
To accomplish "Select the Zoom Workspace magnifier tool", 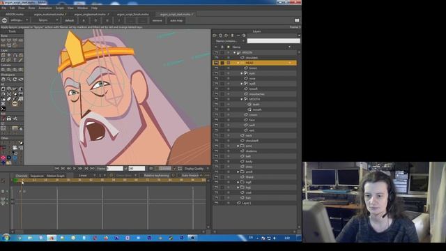I will (x=9, y=79).
